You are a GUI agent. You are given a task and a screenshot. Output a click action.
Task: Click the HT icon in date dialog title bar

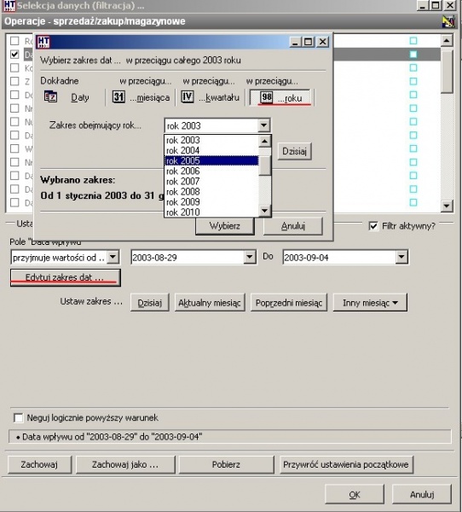point(43,42)
